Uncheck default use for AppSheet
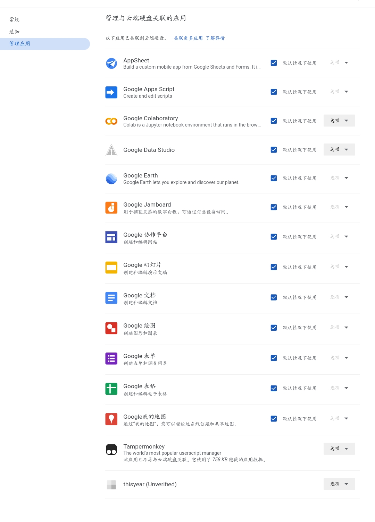The image size is (375, 522). [x=274, y=63]
